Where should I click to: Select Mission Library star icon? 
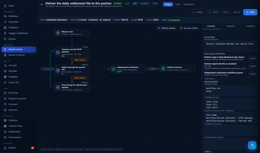[x=5, y=49]
